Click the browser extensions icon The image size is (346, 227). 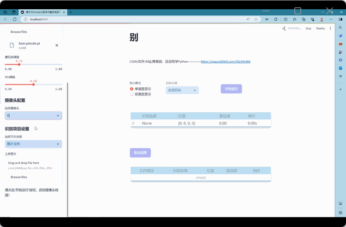tap(276, 19)
